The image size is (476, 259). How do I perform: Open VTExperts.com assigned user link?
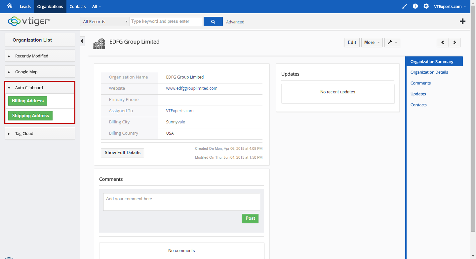click(180, 111)
